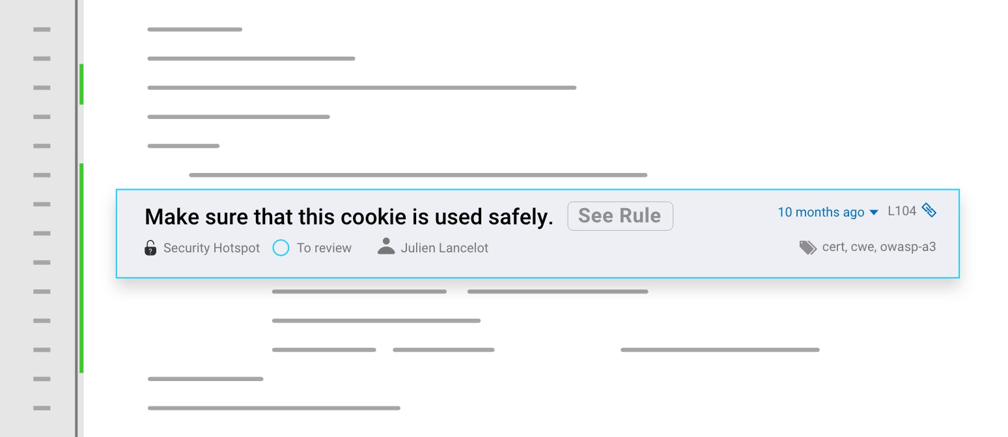Click the person icon beside Julien Lancelot

click(386, 246)
